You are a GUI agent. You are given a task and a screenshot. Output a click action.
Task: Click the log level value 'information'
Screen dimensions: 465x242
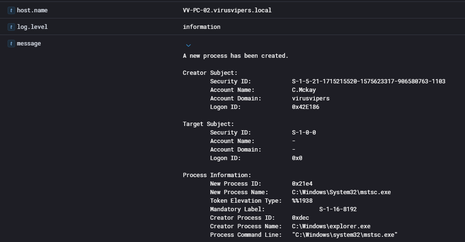point(202,27)
